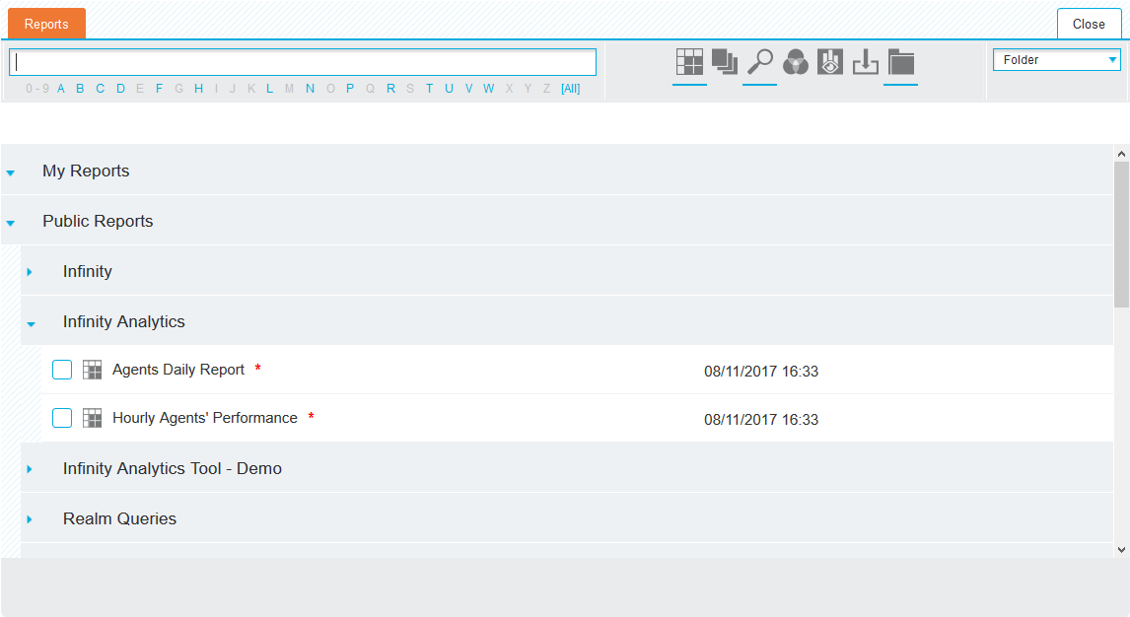Image resolution: width=1130 pixels, height=617 pixels.
Task: Filter reports by letter H
Action: [x=199, y=89]
